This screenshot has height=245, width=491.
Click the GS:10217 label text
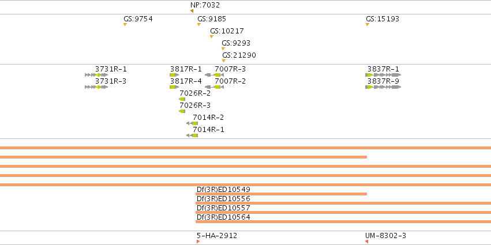click(227, 31)
